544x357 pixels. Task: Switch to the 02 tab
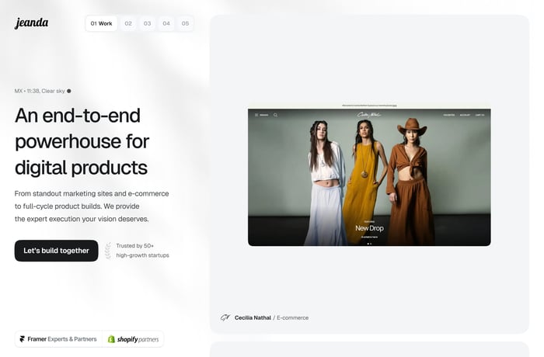coord(128,23)
